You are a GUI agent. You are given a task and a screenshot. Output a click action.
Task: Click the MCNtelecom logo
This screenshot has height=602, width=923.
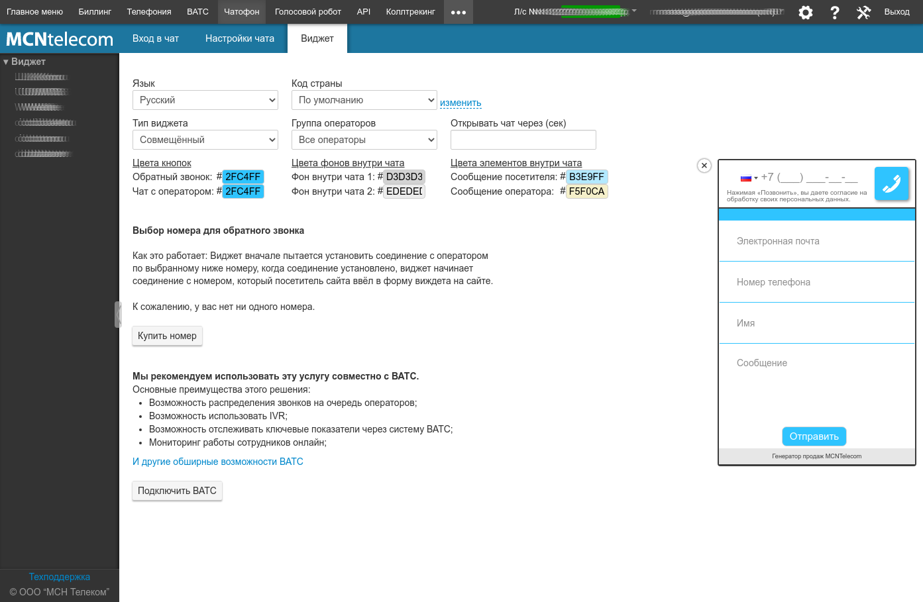(x=60, y=39)
